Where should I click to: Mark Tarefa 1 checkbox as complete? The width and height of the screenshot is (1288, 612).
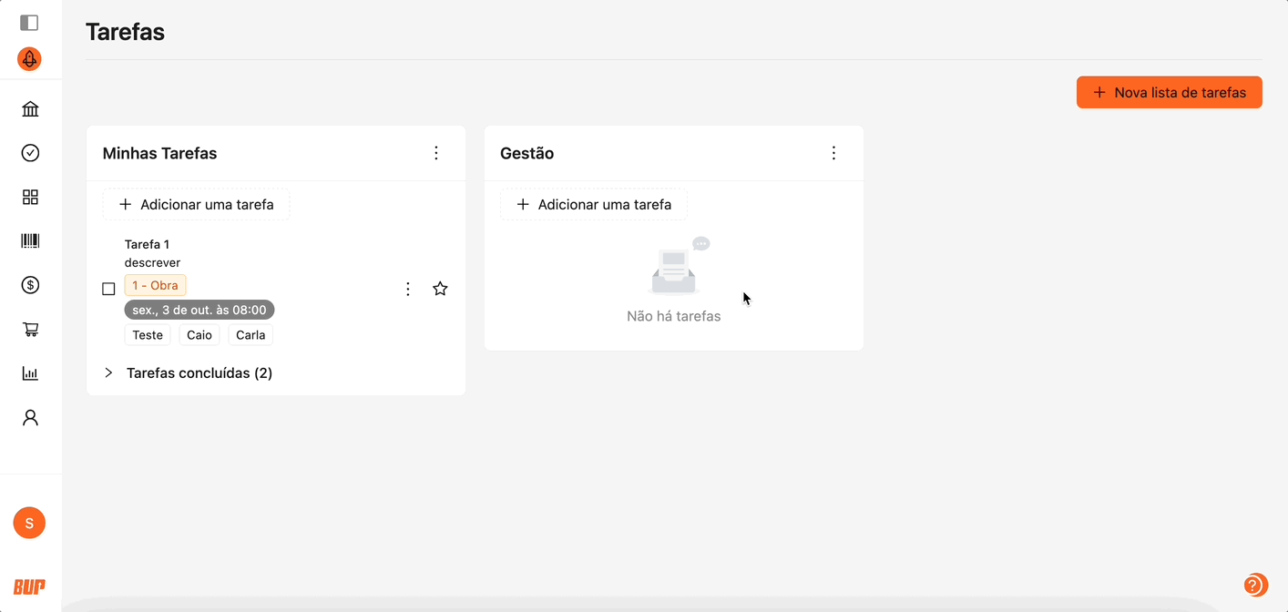click(x=108, y=289)
